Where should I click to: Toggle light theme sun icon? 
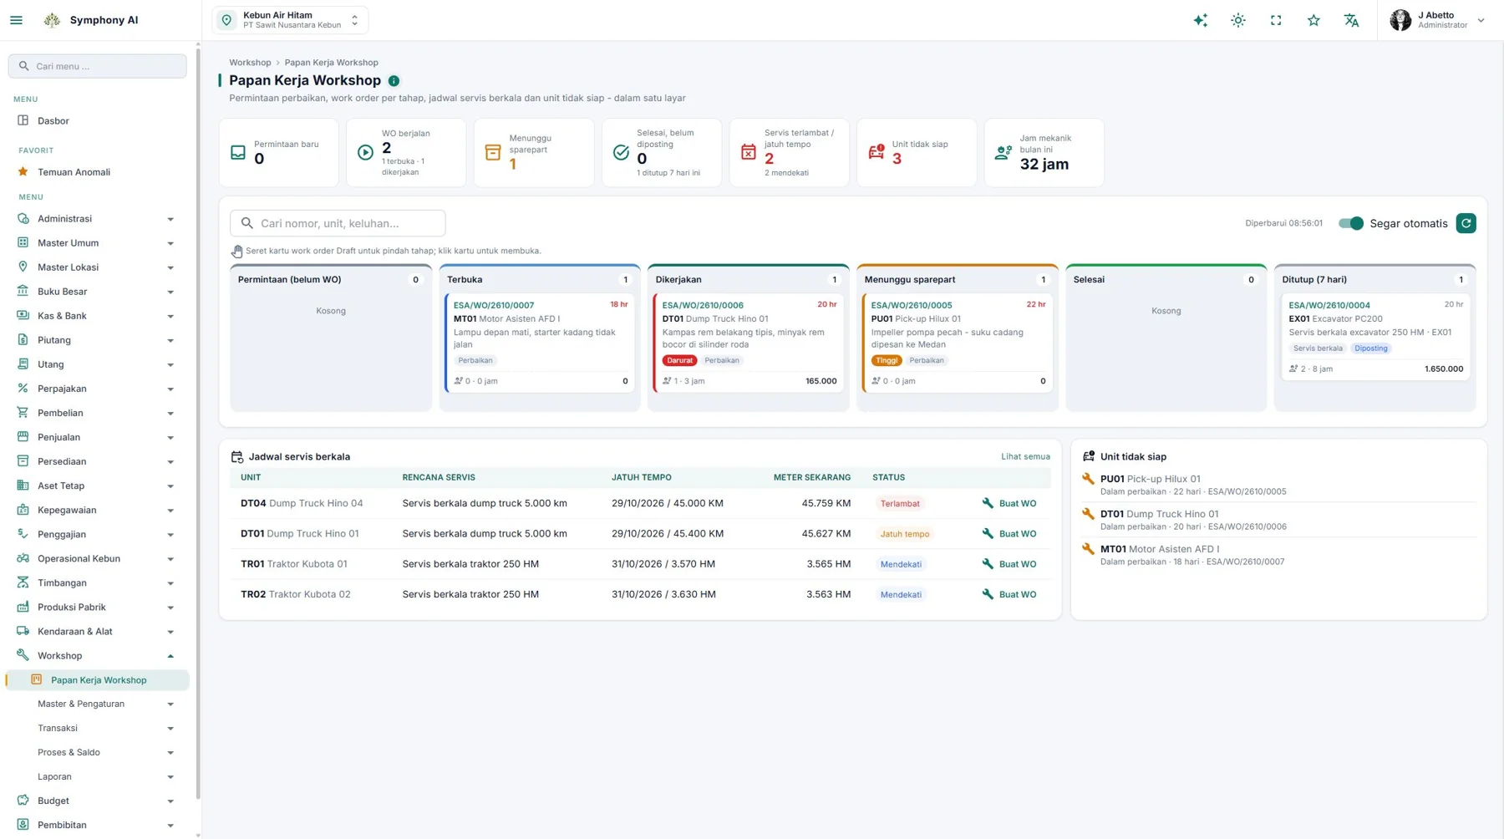[1237, 20]
